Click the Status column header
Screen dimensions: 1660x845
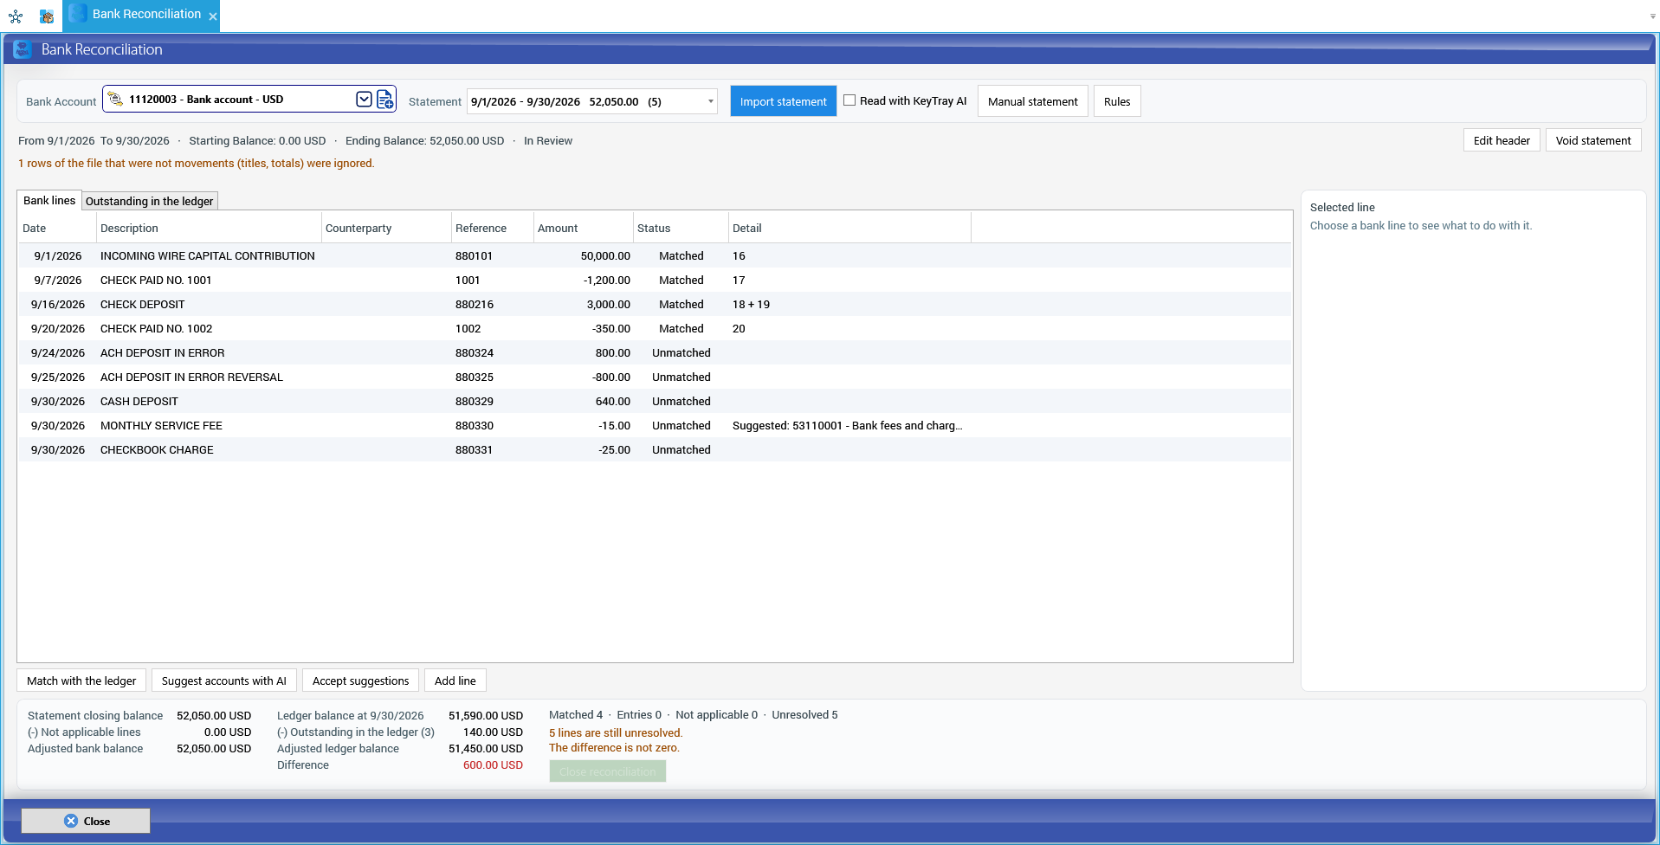[x=681, y=228]
